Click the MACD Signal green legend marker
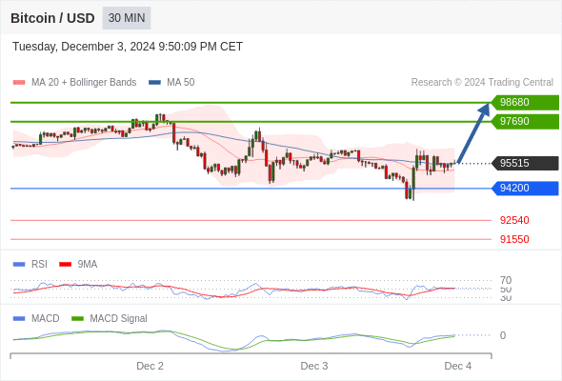The height and width of the screenshot is (381, 562). [x=77, y=319]
